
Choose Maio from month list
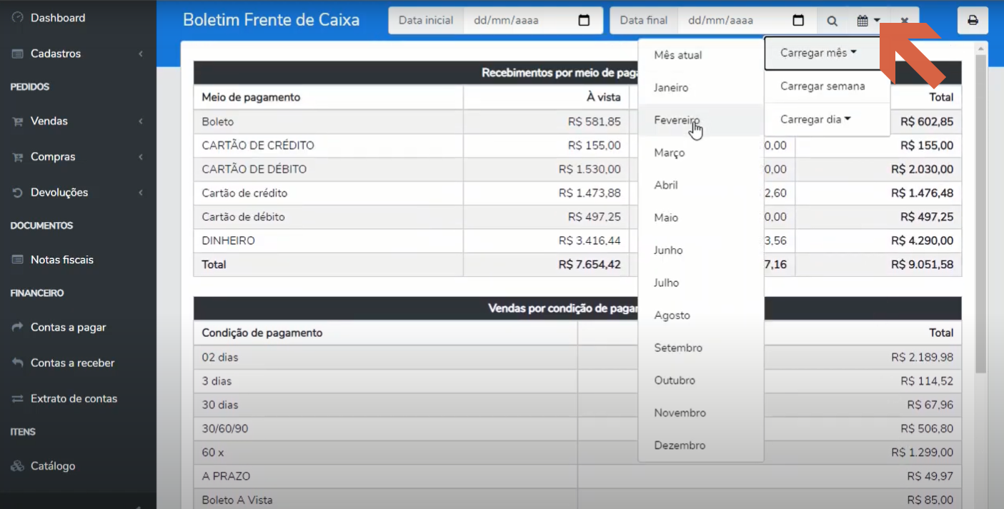[x=701, y=218]
